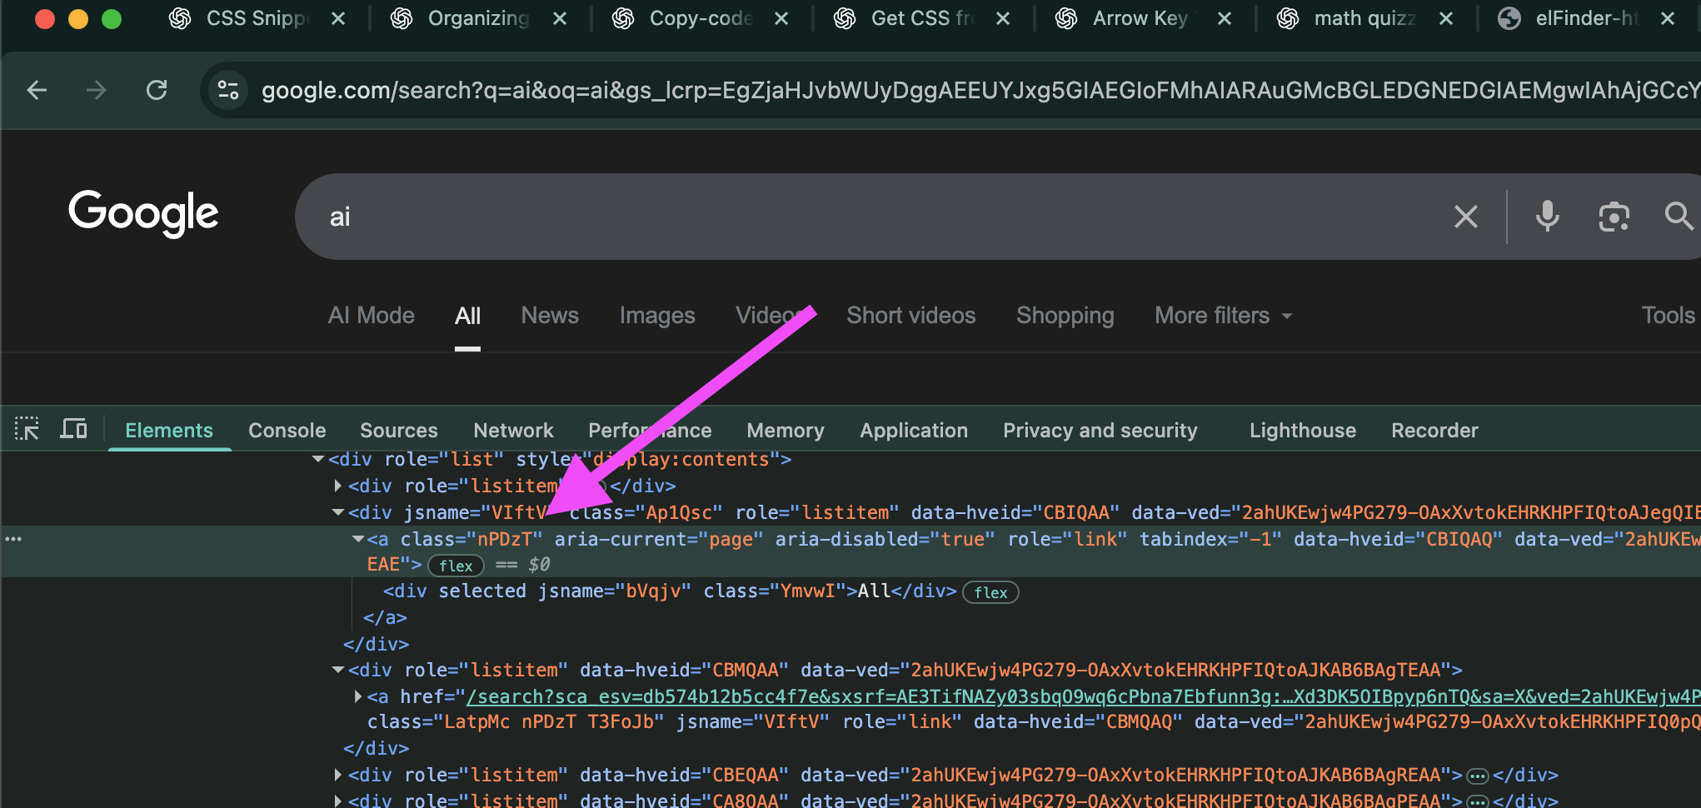1701x808 pixels.
Task: Collapse the nPDzT anchor element
Action: coord(357,539)
